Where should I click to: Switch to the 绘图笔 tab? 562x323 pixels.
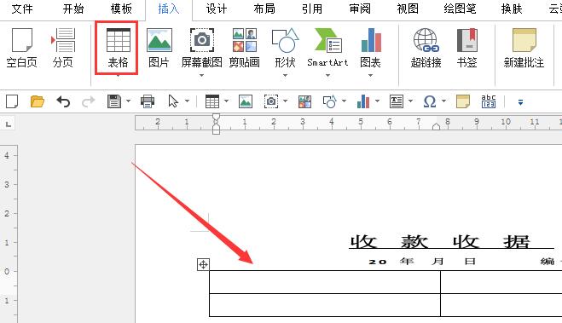point(460,9)
